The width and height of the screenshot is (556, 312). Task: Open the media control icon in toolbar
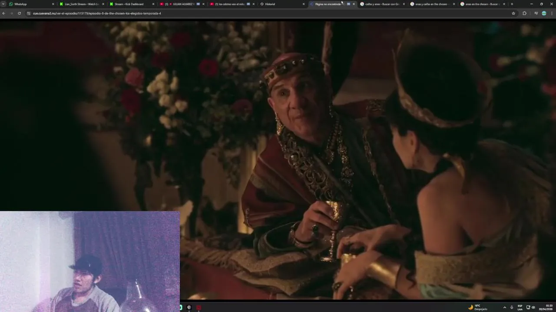pos(536,13)
